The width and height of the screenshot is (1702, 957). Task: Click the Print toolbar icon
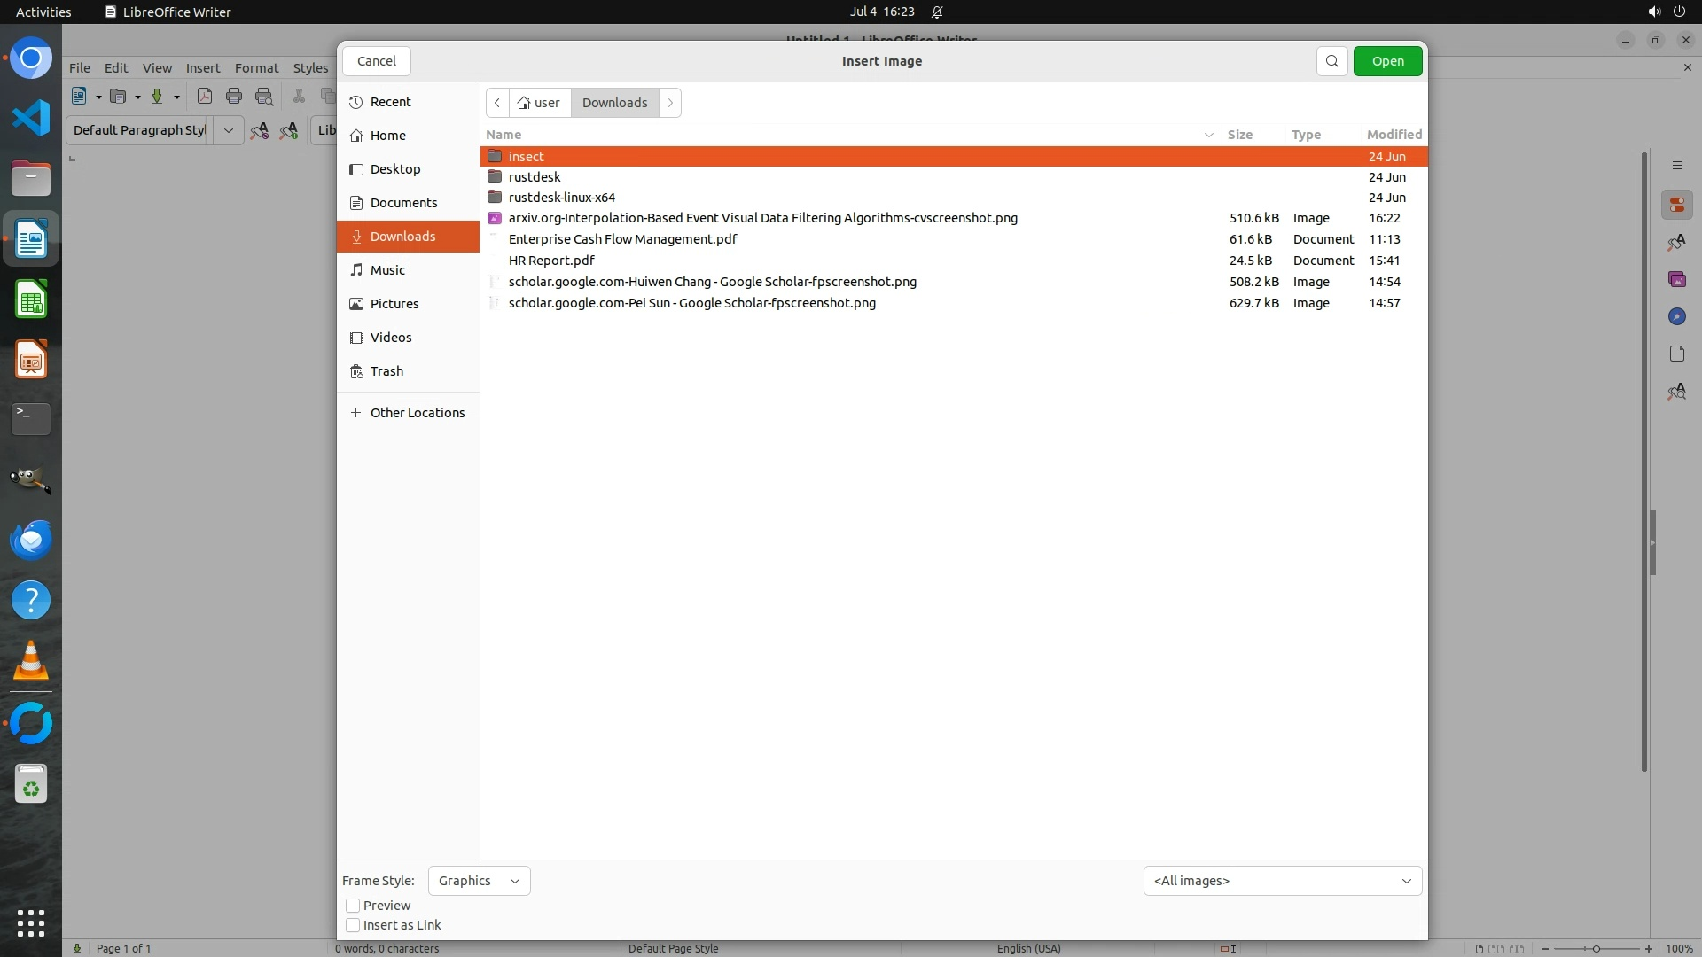[x=234, y=97]
